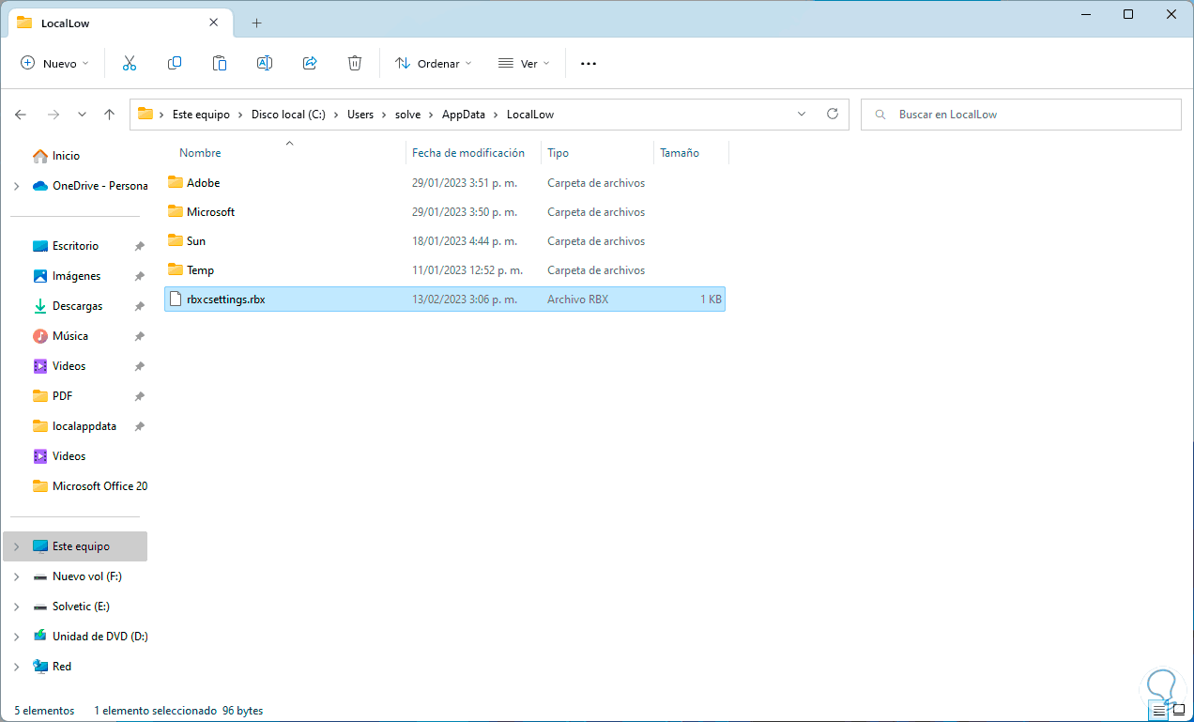Click solve in address breadcrumb
The height and width of the screenshot is (722, 1194).
407,115
